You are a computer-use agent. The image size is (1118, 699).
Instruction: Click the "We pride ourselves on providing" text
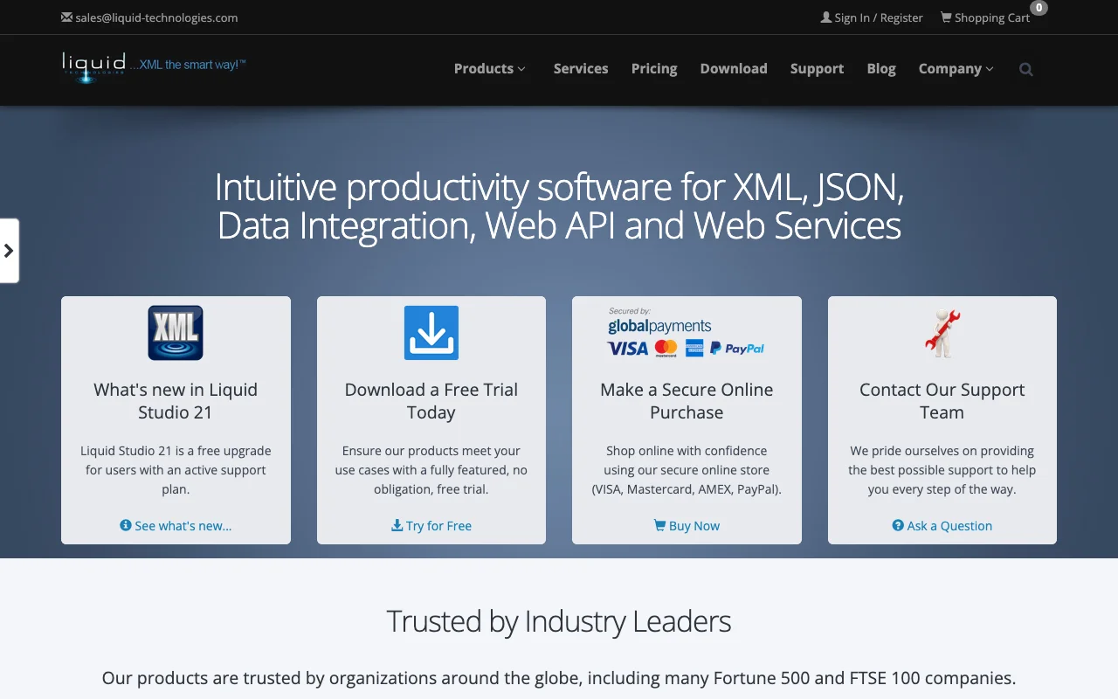click(942, 470)
